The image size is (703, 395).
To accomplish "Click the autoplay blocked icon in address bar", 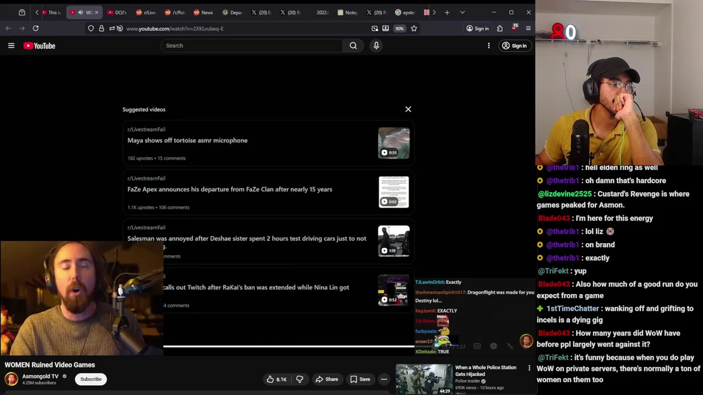I will click(120, 29).
